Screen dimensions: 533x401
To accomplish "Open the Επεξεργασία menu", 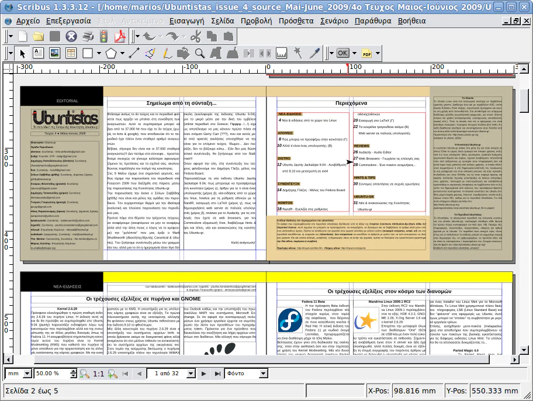I will pyautogui.click(x=68, y=20).
